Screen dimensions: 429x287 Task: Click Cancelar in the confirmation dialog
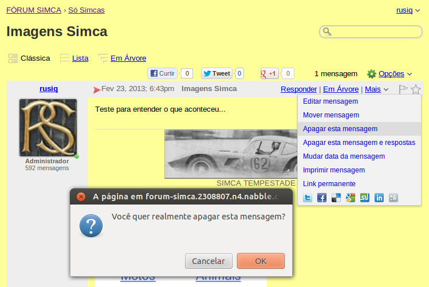tap(208, 261)
